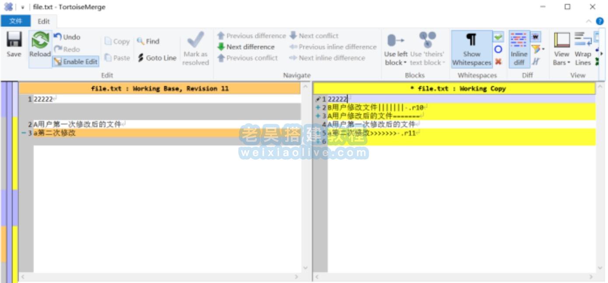Toggle Inline diff mode
The width and height of the screenshot is (608, 283).
tap(519, 49)
